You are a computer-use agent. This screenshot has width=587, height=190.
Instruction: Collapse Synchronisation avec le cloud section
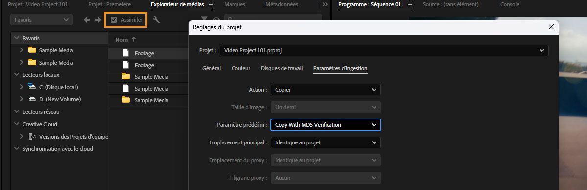pyautogui.click(x=17, y=149)
